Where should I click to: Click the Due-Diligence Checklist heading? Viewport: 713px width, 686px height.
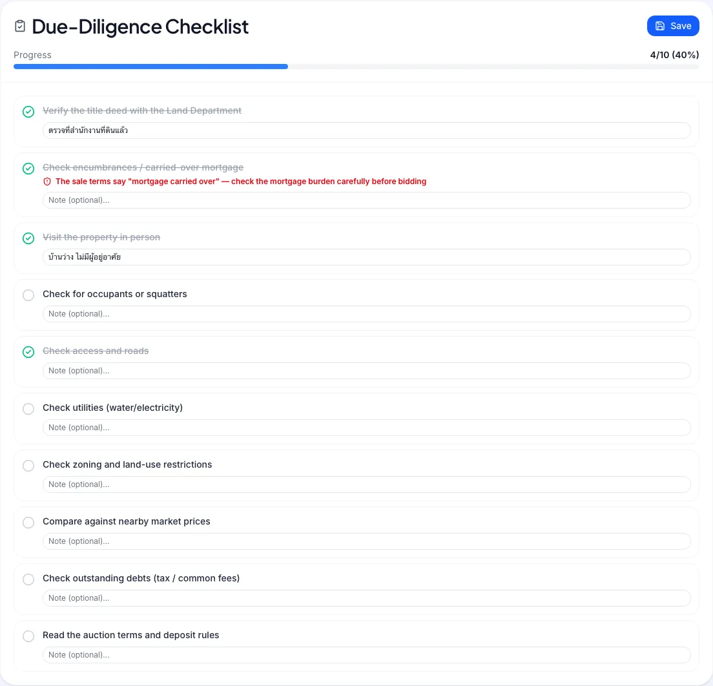(140, 26)
